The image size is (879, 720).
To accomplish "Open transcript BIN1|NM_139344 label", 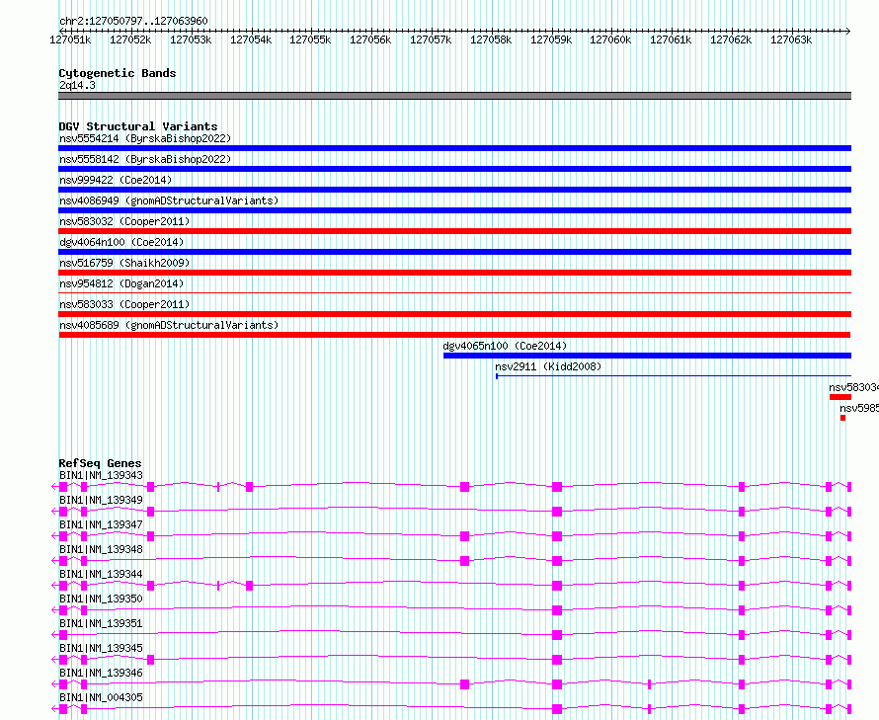I will [x=101, y=574].
